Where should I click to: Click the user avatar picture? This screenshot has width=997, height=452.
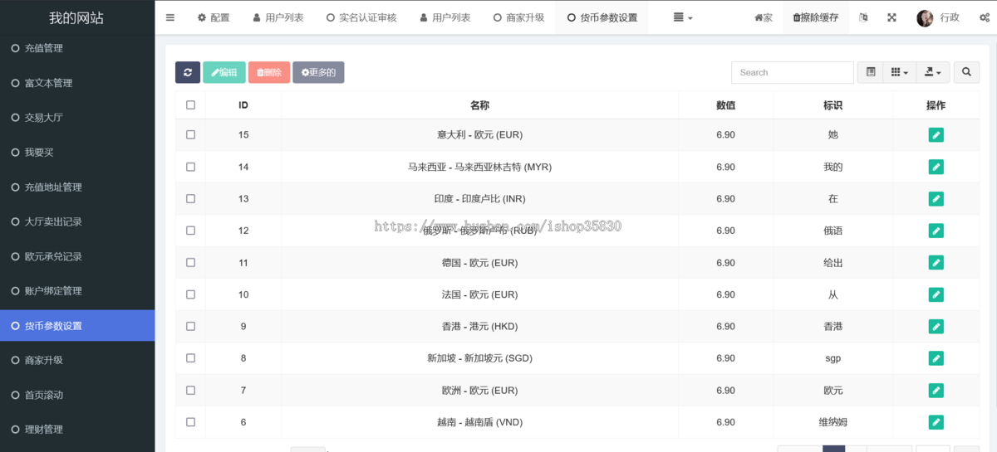[x=925, y=17]
